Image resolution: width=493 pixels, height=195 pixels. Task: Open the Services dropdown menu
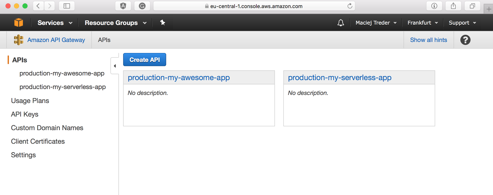pyautogui.click(x=55, y=23)
